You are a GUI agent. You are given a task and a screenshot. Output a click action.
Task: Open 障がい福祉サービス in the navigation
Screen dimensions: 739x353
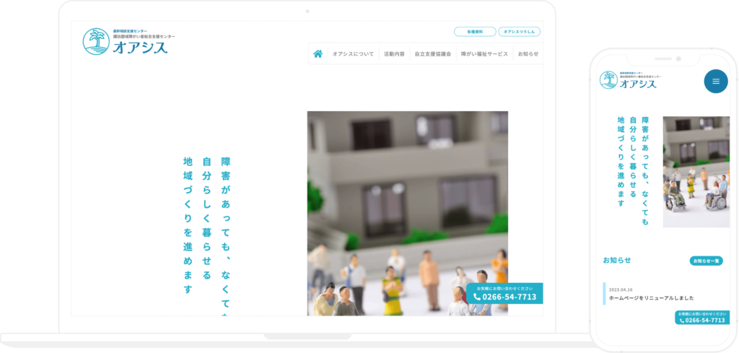coord(484,54)
